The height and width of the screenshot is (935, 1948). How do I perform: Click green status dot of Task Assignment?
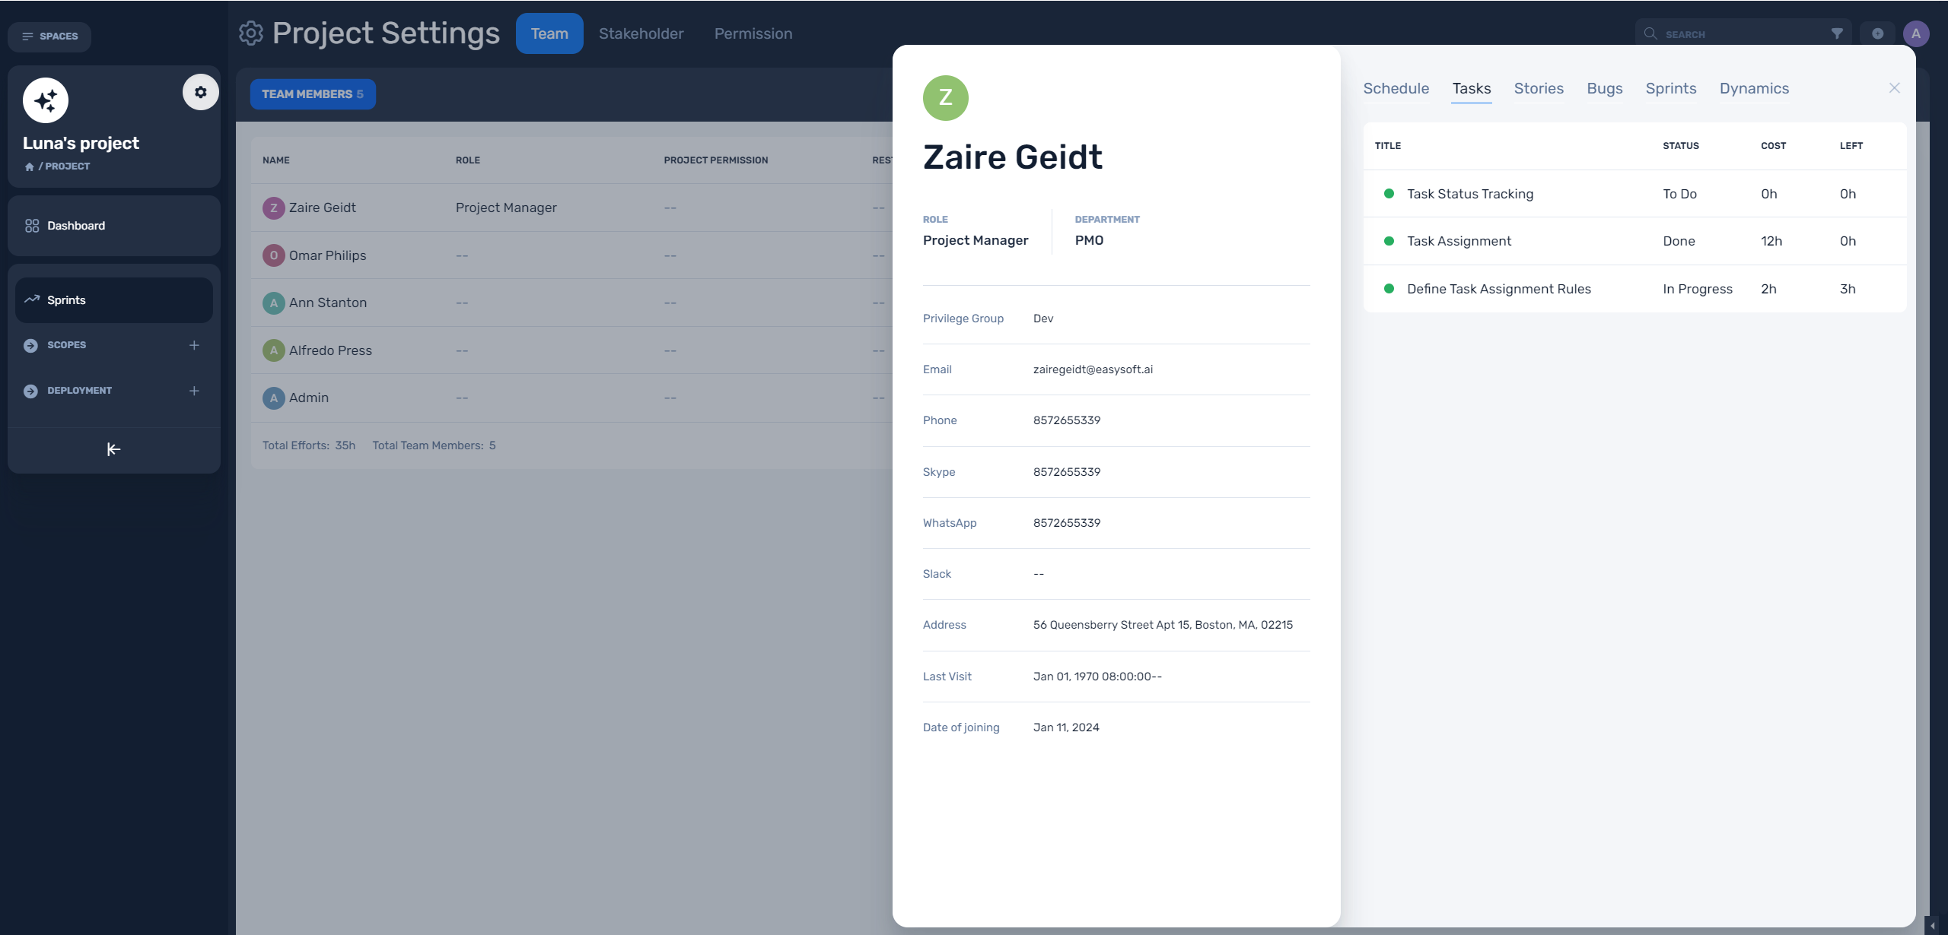1389,241
